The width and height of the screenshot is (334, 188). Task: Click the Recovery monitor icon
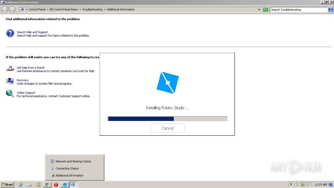click(x=10, y=81)
